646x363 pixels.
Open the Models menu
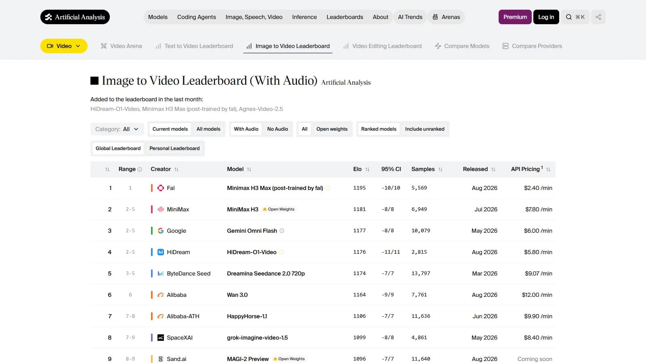[158, 17]
